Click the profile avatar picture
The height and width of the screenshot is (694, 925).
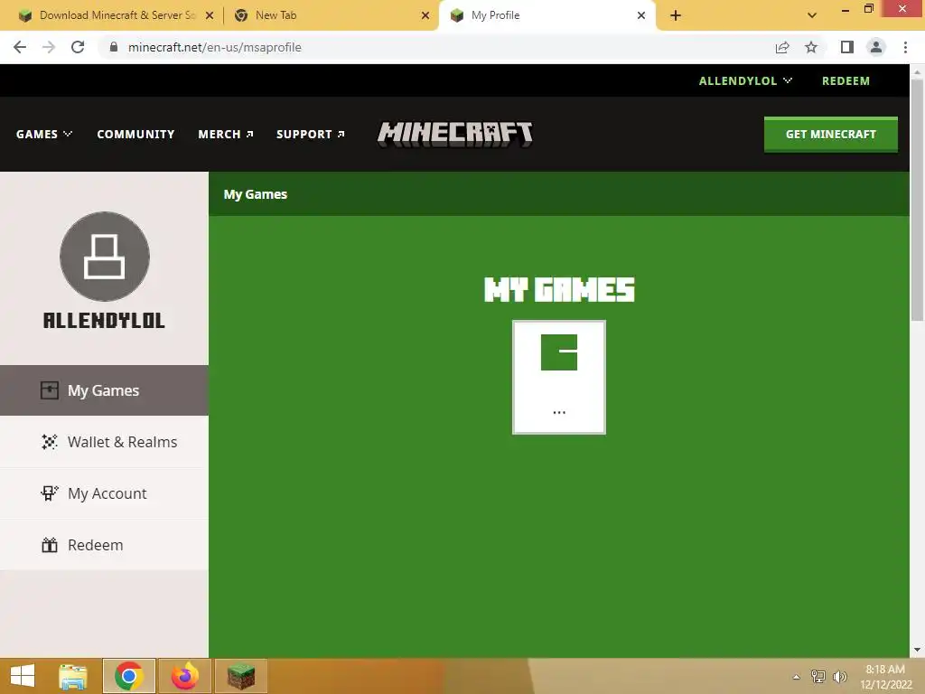pyautogui.click(x=105, y=257)
